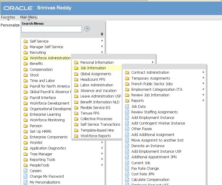Screen dimensions: 222x185
Task: Click the Self Service folder icon
Action: pos(25,41)
